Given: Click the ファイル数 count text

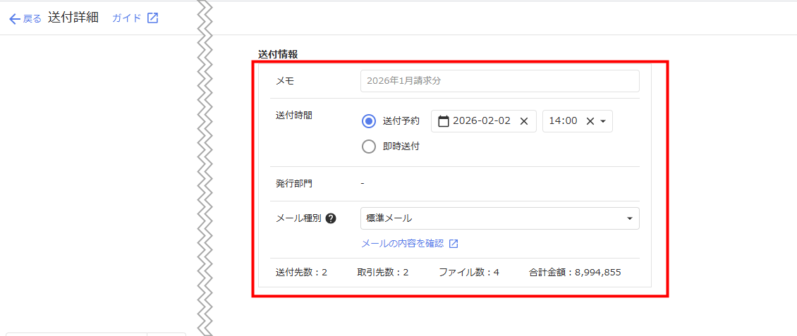Looking at the screenshot, I should coord(468,272).
